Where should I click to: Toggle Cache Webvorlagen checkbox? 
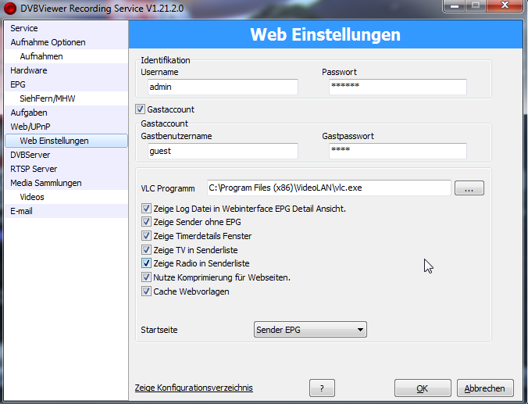click(x=147, y=292)
